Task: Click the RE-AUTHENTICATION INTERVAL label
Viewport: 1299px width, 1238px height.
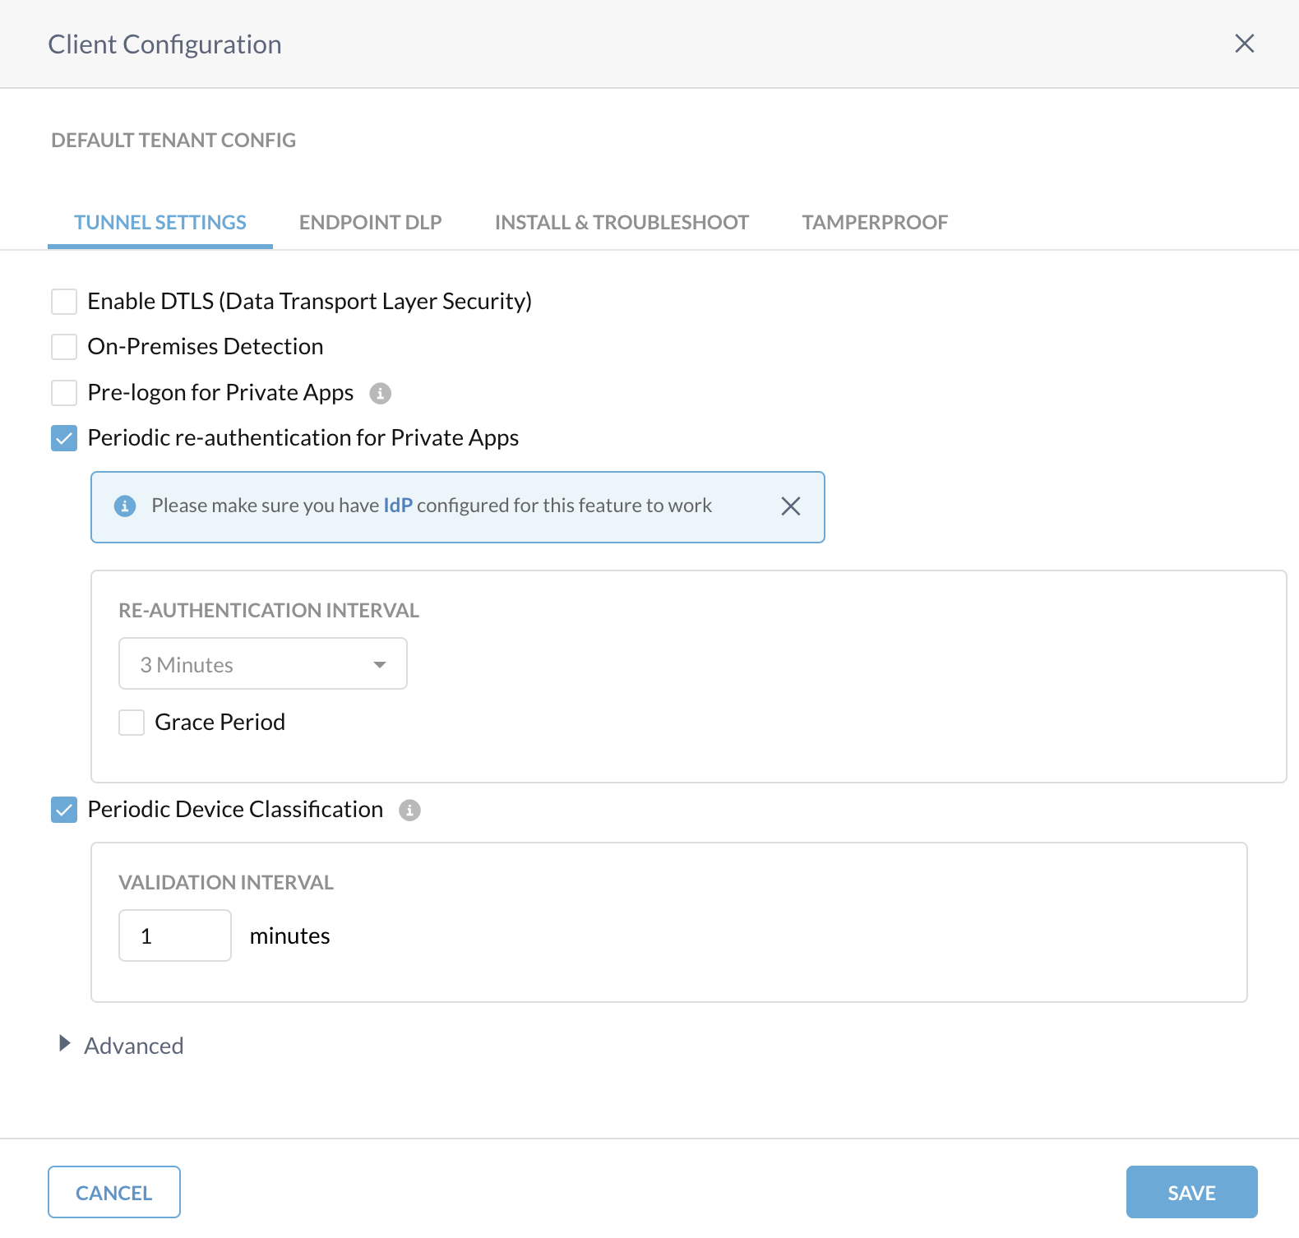Action: pos(269,611)
